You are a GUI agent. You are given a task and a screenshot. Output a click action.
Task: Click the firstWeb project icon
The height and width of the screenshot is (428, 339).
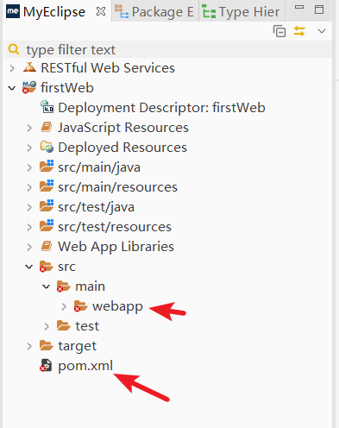(29, 87)
